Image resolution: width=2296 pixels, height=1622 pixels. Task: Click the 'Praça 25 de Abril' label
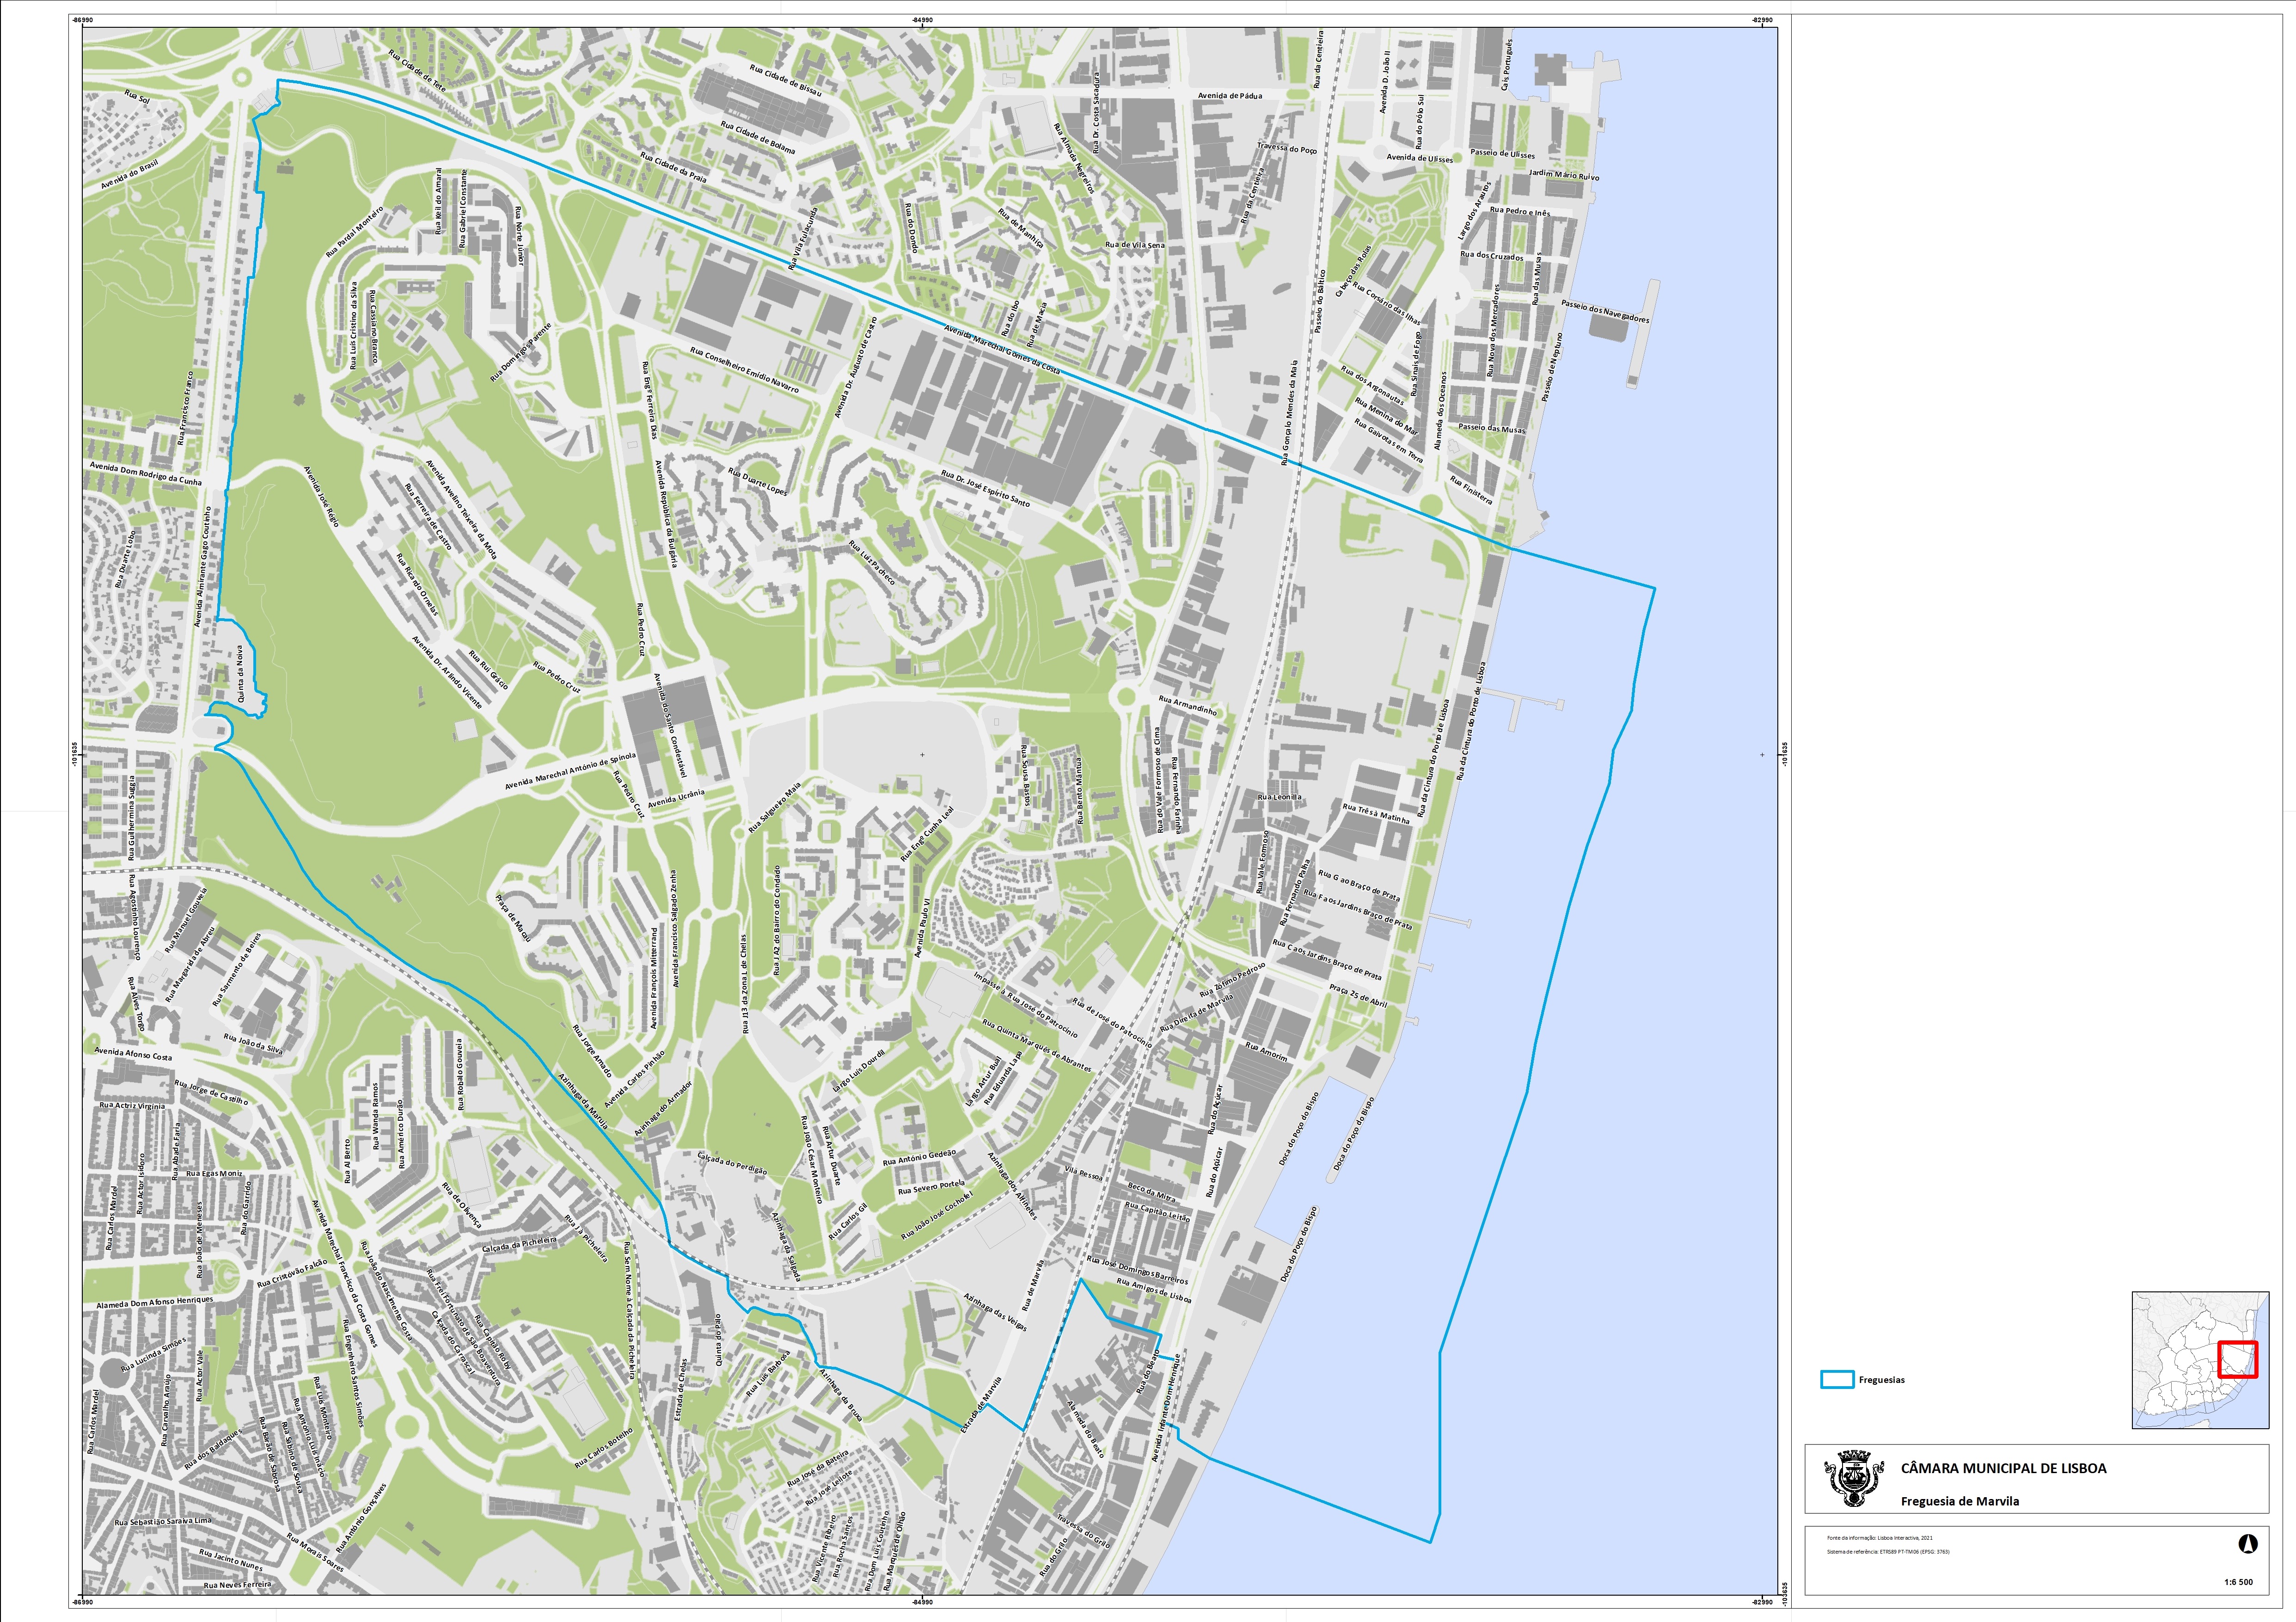(x=1358, y=995)
